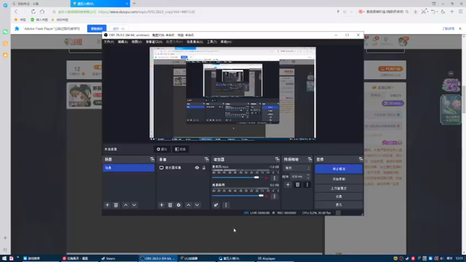Toggle the lock on the Display Capture source

pyautogui.click(x=204, y=168)
